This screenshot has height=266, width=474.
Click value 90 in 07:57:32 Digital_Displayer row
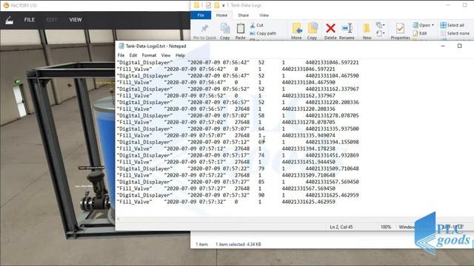tap(261, 195)
